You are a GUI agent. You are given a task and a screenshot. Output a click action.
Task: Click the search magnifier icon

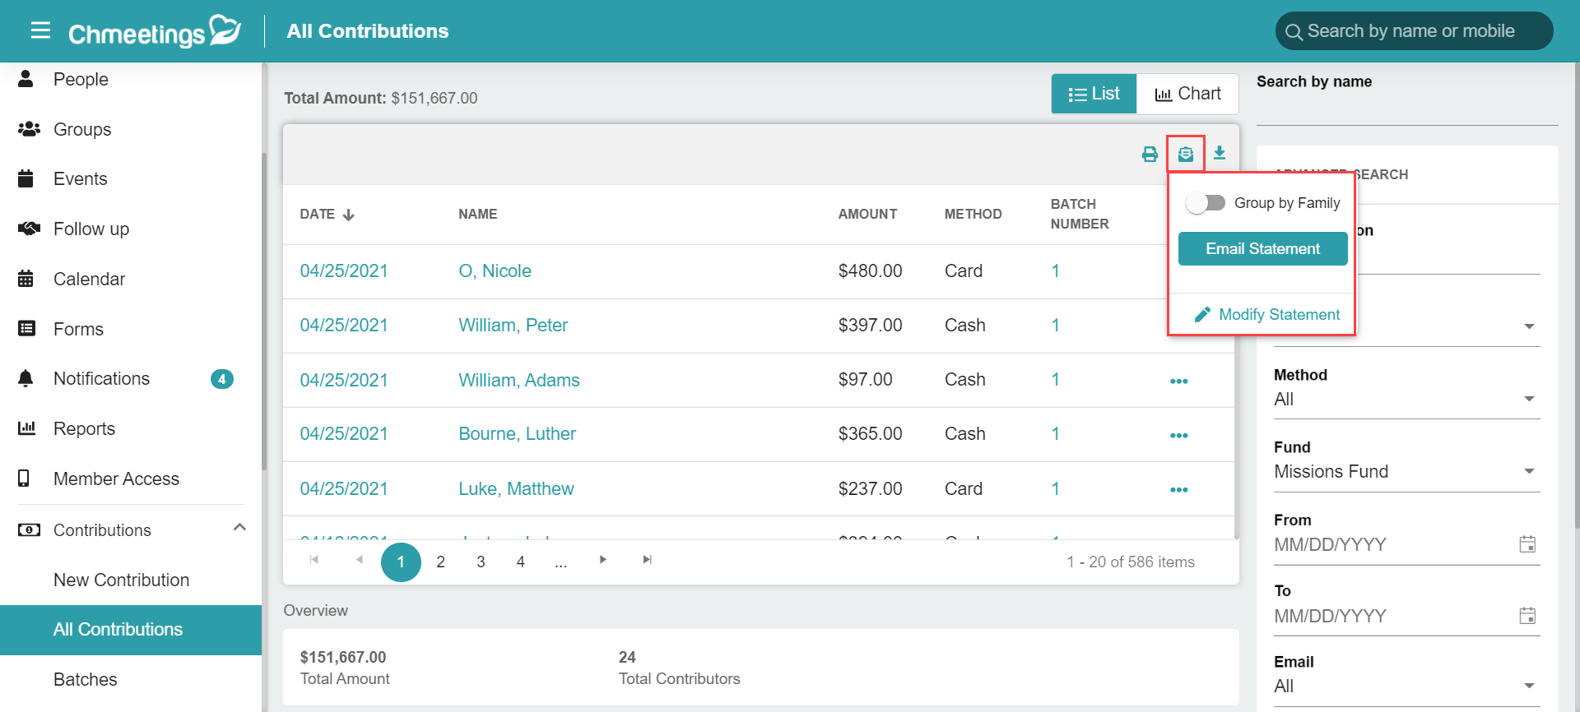[x=1294, y=32]
